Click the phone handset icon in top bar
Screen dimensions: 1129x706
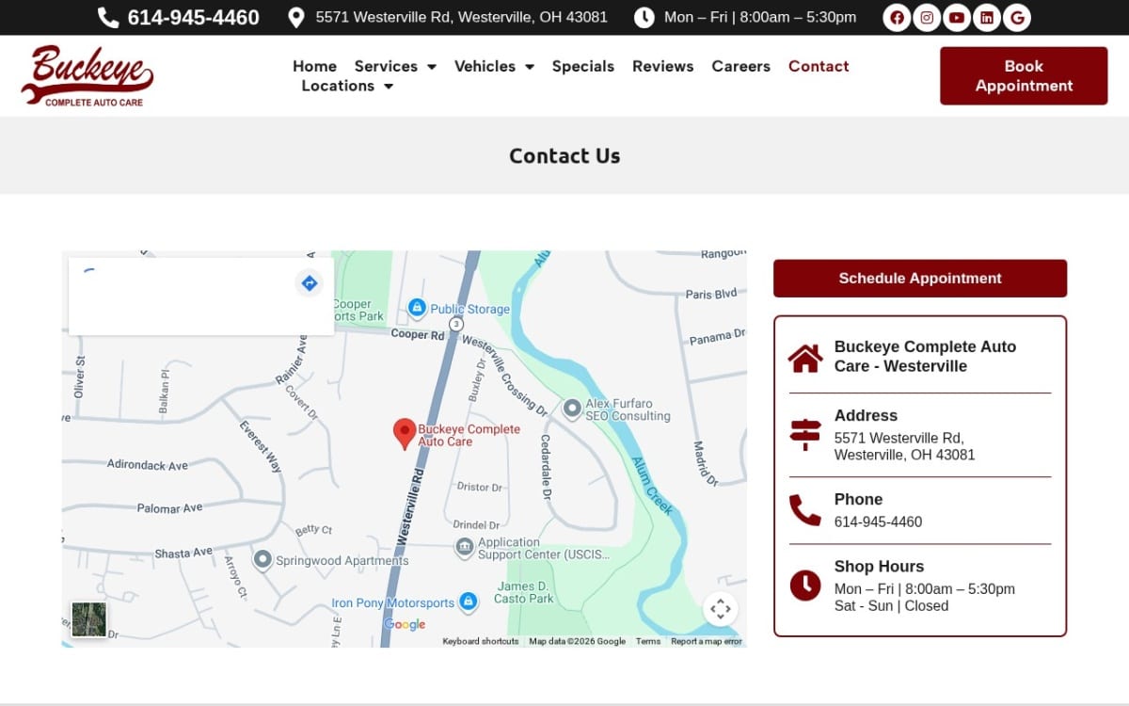108,18
